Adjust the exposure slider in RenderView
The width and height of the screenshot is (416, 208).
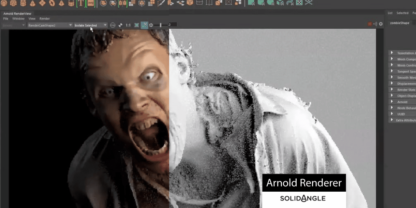pos(160,25)
